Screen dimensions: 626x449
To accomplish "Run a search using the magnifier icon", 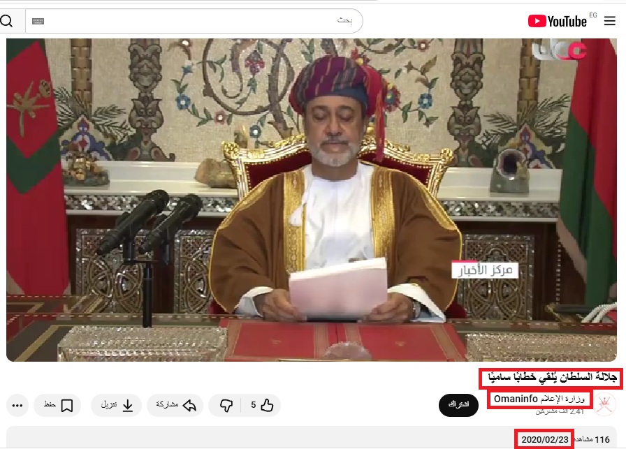I will tap(8, 21).
